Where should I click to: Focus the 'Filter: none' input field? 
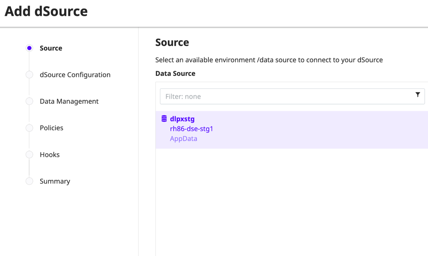pyautogui.click(x=286, y=96)
